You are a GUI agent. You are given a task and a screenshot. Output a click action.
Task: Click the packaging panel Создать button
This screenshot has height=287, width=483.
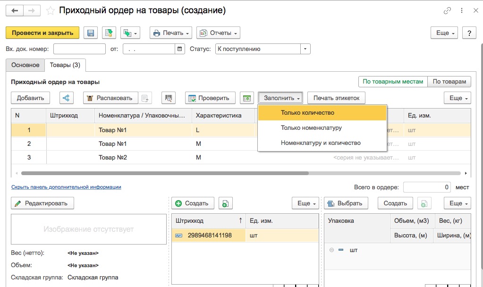(x=395, y=203)
